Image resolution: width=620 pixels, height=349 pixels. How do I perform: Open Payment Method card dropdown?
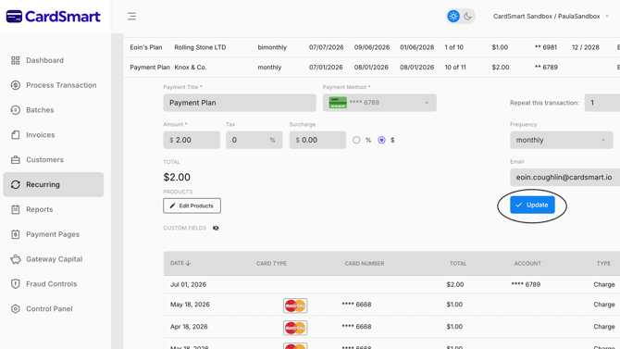click(379, 103)
